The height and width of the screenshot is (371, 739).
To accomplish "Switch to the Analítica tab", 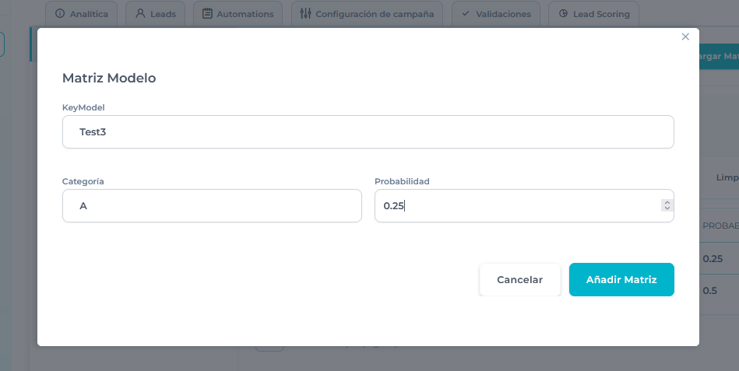I will (87, 14).
